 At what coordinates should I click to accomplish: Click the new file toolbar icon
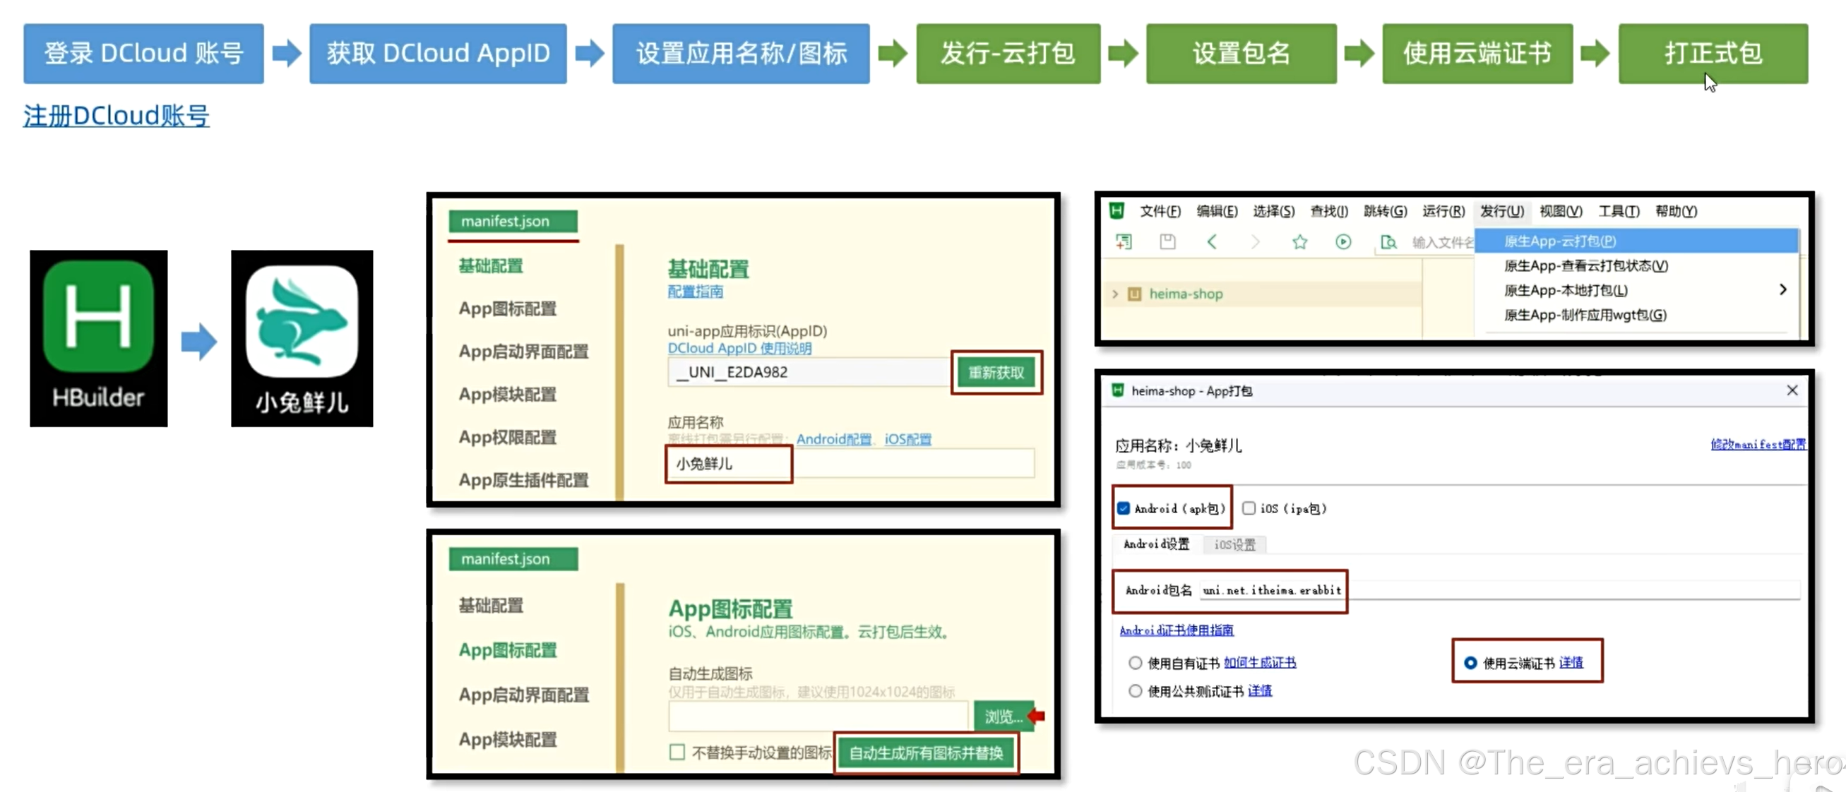coord(1124,242)
